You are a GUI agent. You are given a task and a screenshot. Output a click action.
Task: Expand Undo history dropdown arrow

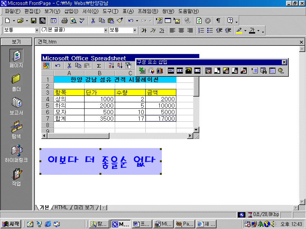click(137, 21)
